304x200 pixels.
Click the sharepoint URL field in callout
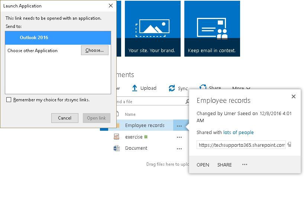tap(241, 145)
